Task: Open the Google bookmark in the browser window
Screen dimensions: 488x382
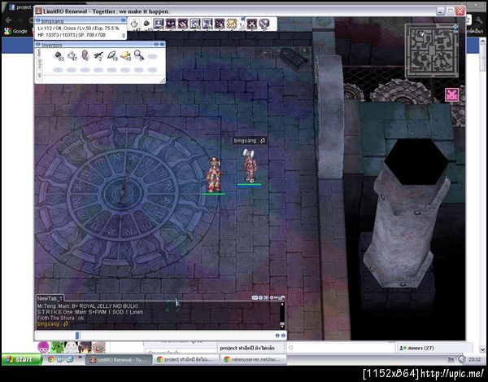Action: (x=16, y=31)
